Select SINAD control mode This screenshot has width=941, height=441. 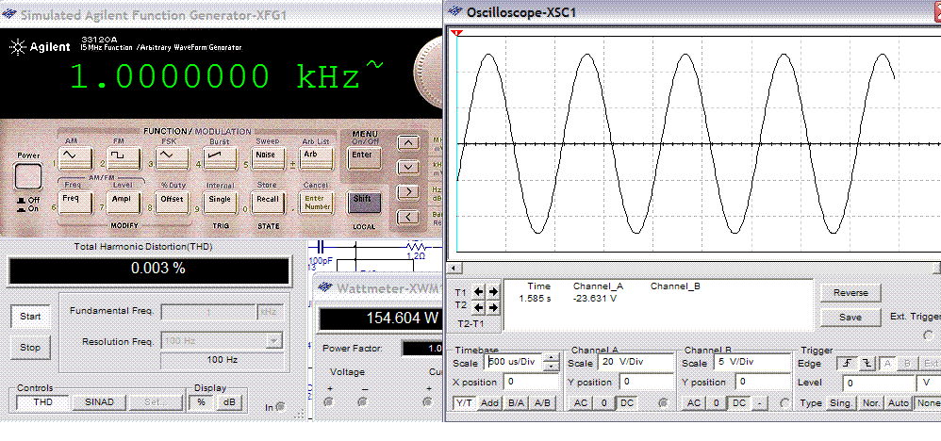[x=98, y=402]
